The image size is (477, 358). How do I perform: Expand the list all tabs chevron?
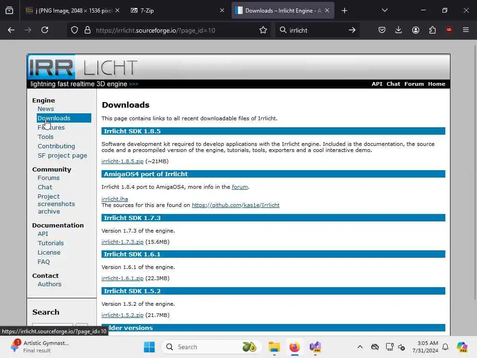tap(384, 11)
